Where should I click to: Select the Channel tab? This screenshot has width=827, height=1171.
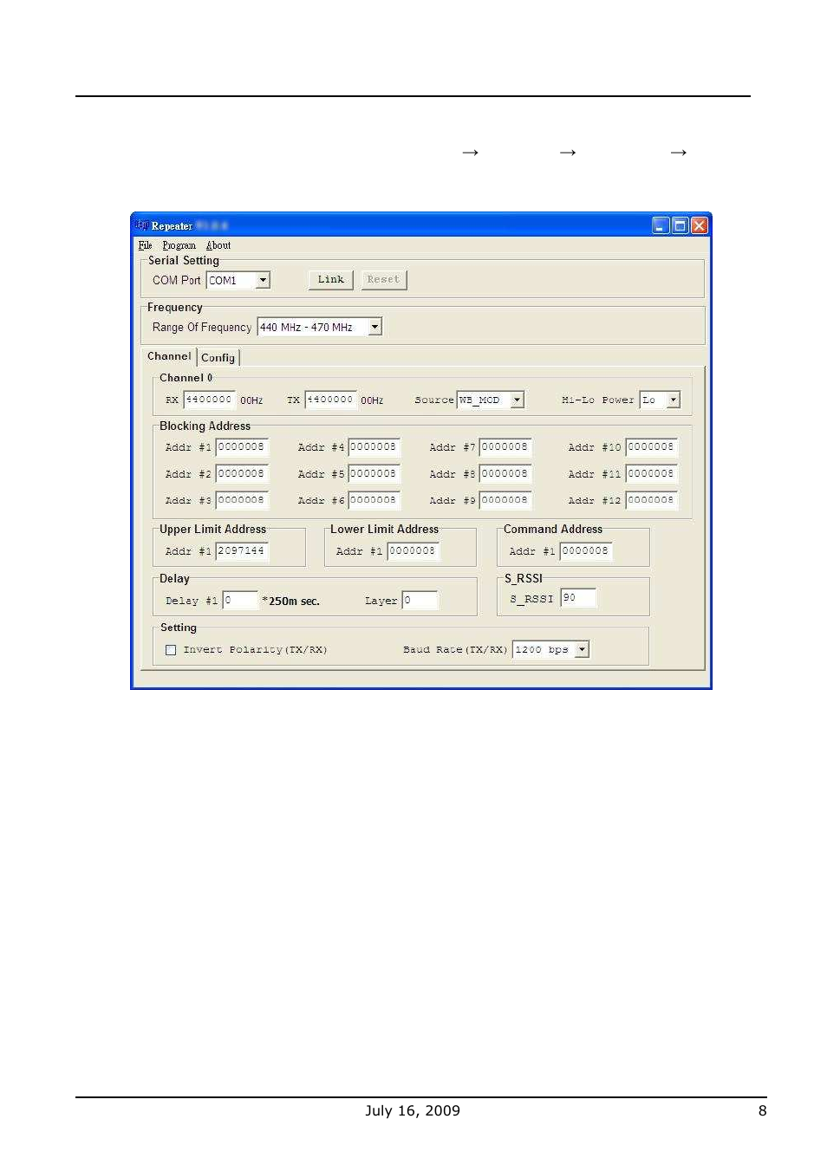coord(169,356)
